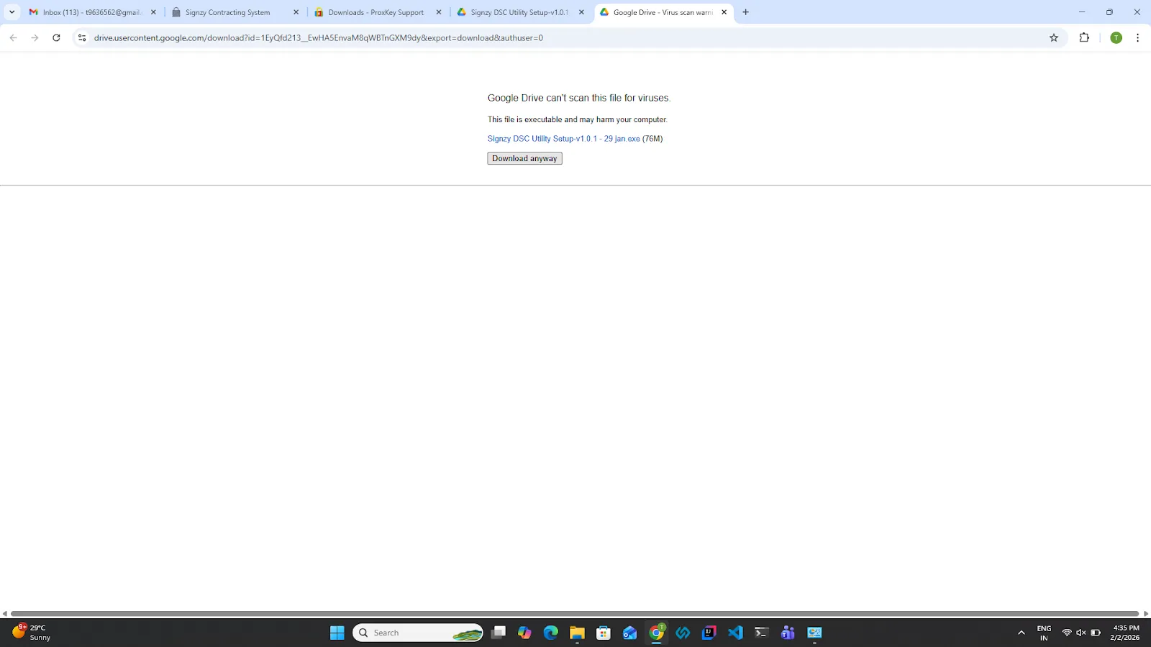
Task: Go back to previous page
Action: pos(13,38)
